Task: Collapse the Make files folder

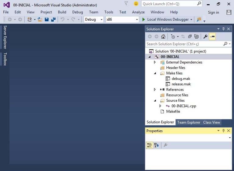Action: pyautogui.click(x=155, y=73)
